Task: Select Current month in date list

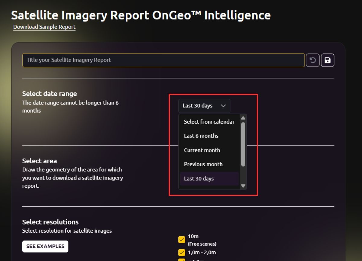Action: pyautogui.click(x=209, y=150)
